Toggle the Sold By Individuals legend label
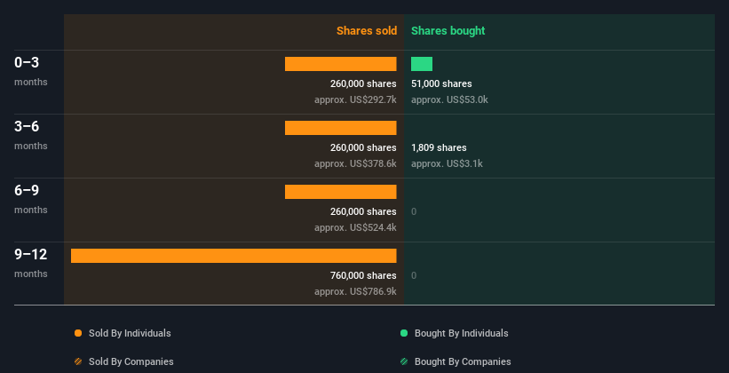 tap(130, 334)
